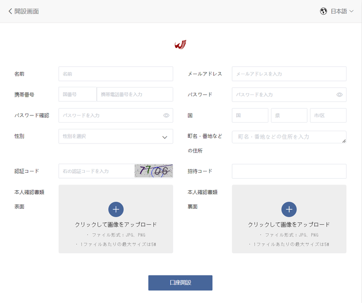Viewport: 362px width, 303px height.
Task: Open the 日本語 language dropdown
Action: [x=342, y=11]
